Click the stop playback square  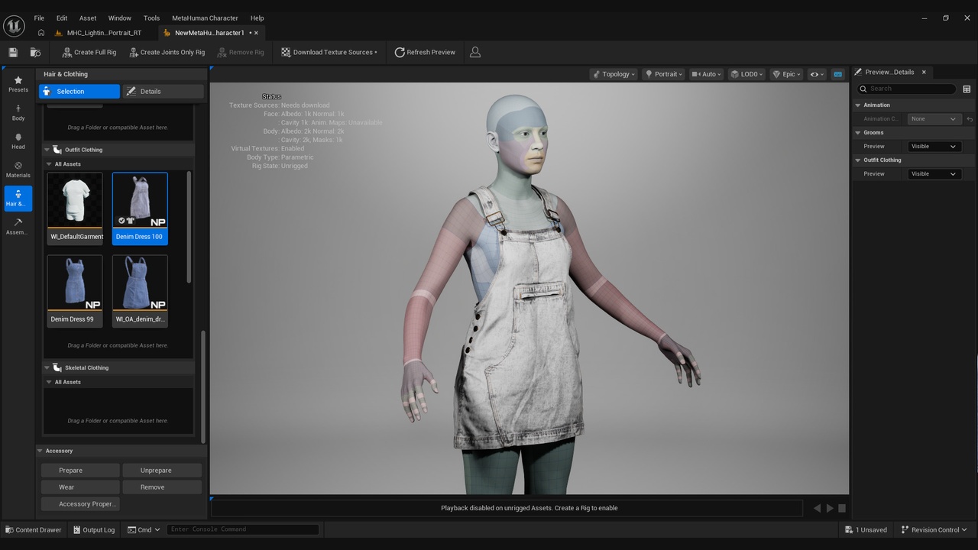[x=842, y=508]
